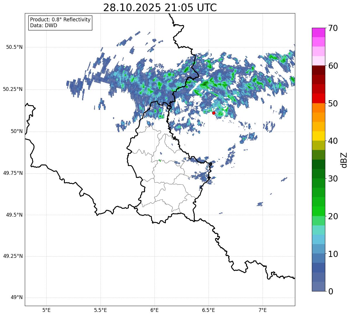Click the 49.5°N latitude label
This screenshot has height=316, width=351.
(x=14, y=215)
